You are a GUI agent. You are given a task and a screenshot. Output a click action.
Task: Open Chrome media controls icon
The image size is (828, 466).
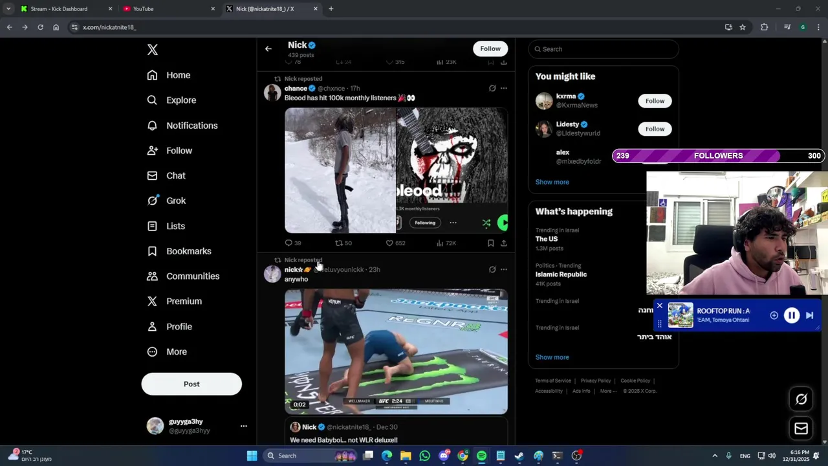tap(787, 27)
